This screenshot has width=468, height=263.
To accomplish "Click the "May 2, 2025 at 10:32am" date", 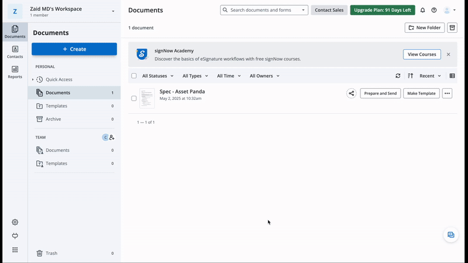I will click(180, 98).
